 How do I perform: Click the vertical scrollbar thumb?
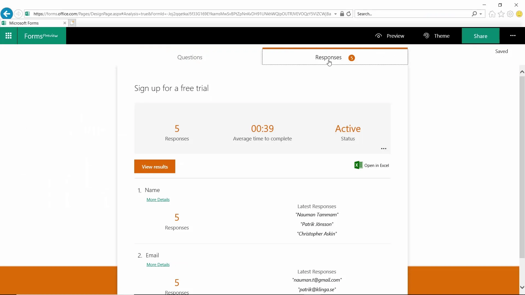coord(522,167)
